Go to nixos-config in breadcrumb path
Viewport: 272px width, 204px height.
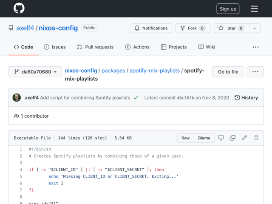coord(81,71)
